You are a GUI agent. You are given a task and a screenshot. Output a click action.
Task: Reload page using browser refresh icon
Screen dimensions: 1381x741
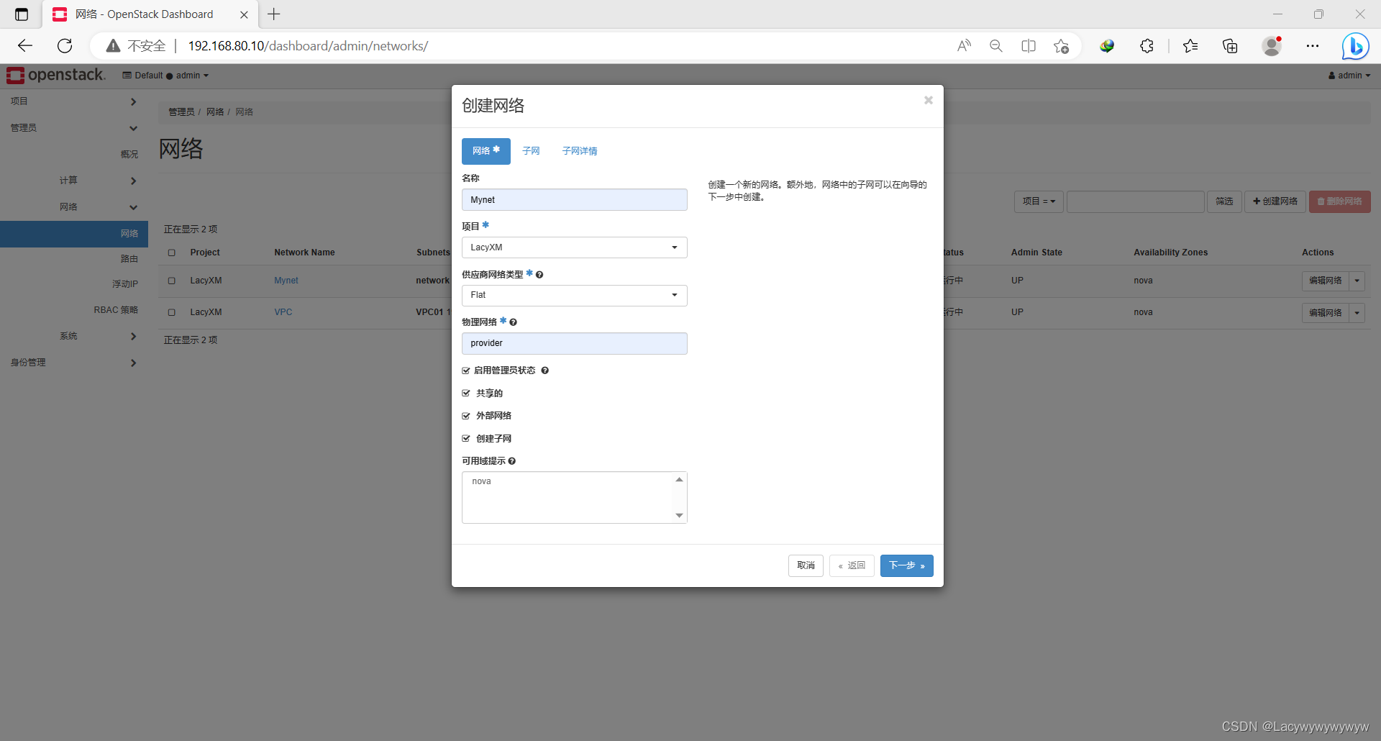pos(65,45)
